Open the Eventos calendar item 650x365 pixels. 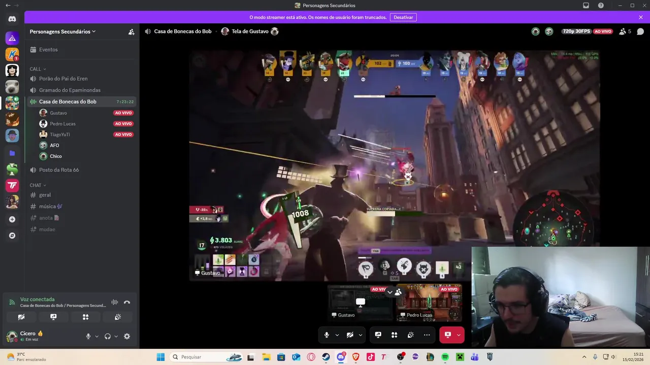[x=81, y=50]
